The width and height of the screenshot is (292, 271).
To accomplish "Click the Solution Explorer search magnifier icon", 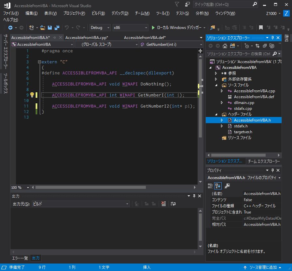I will pos(275,54).
